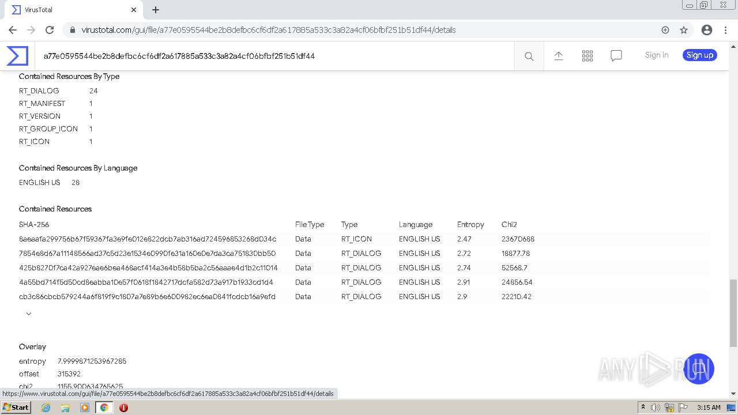Click the Action Center flag icon
The width and height of the screenshot is (738, 415).
pyautogui.click(x=683, y=408)
